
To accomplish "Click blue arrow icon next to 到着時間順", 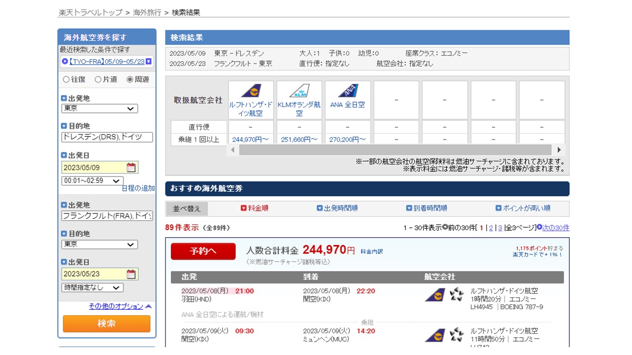I will (x=409, y=208).
